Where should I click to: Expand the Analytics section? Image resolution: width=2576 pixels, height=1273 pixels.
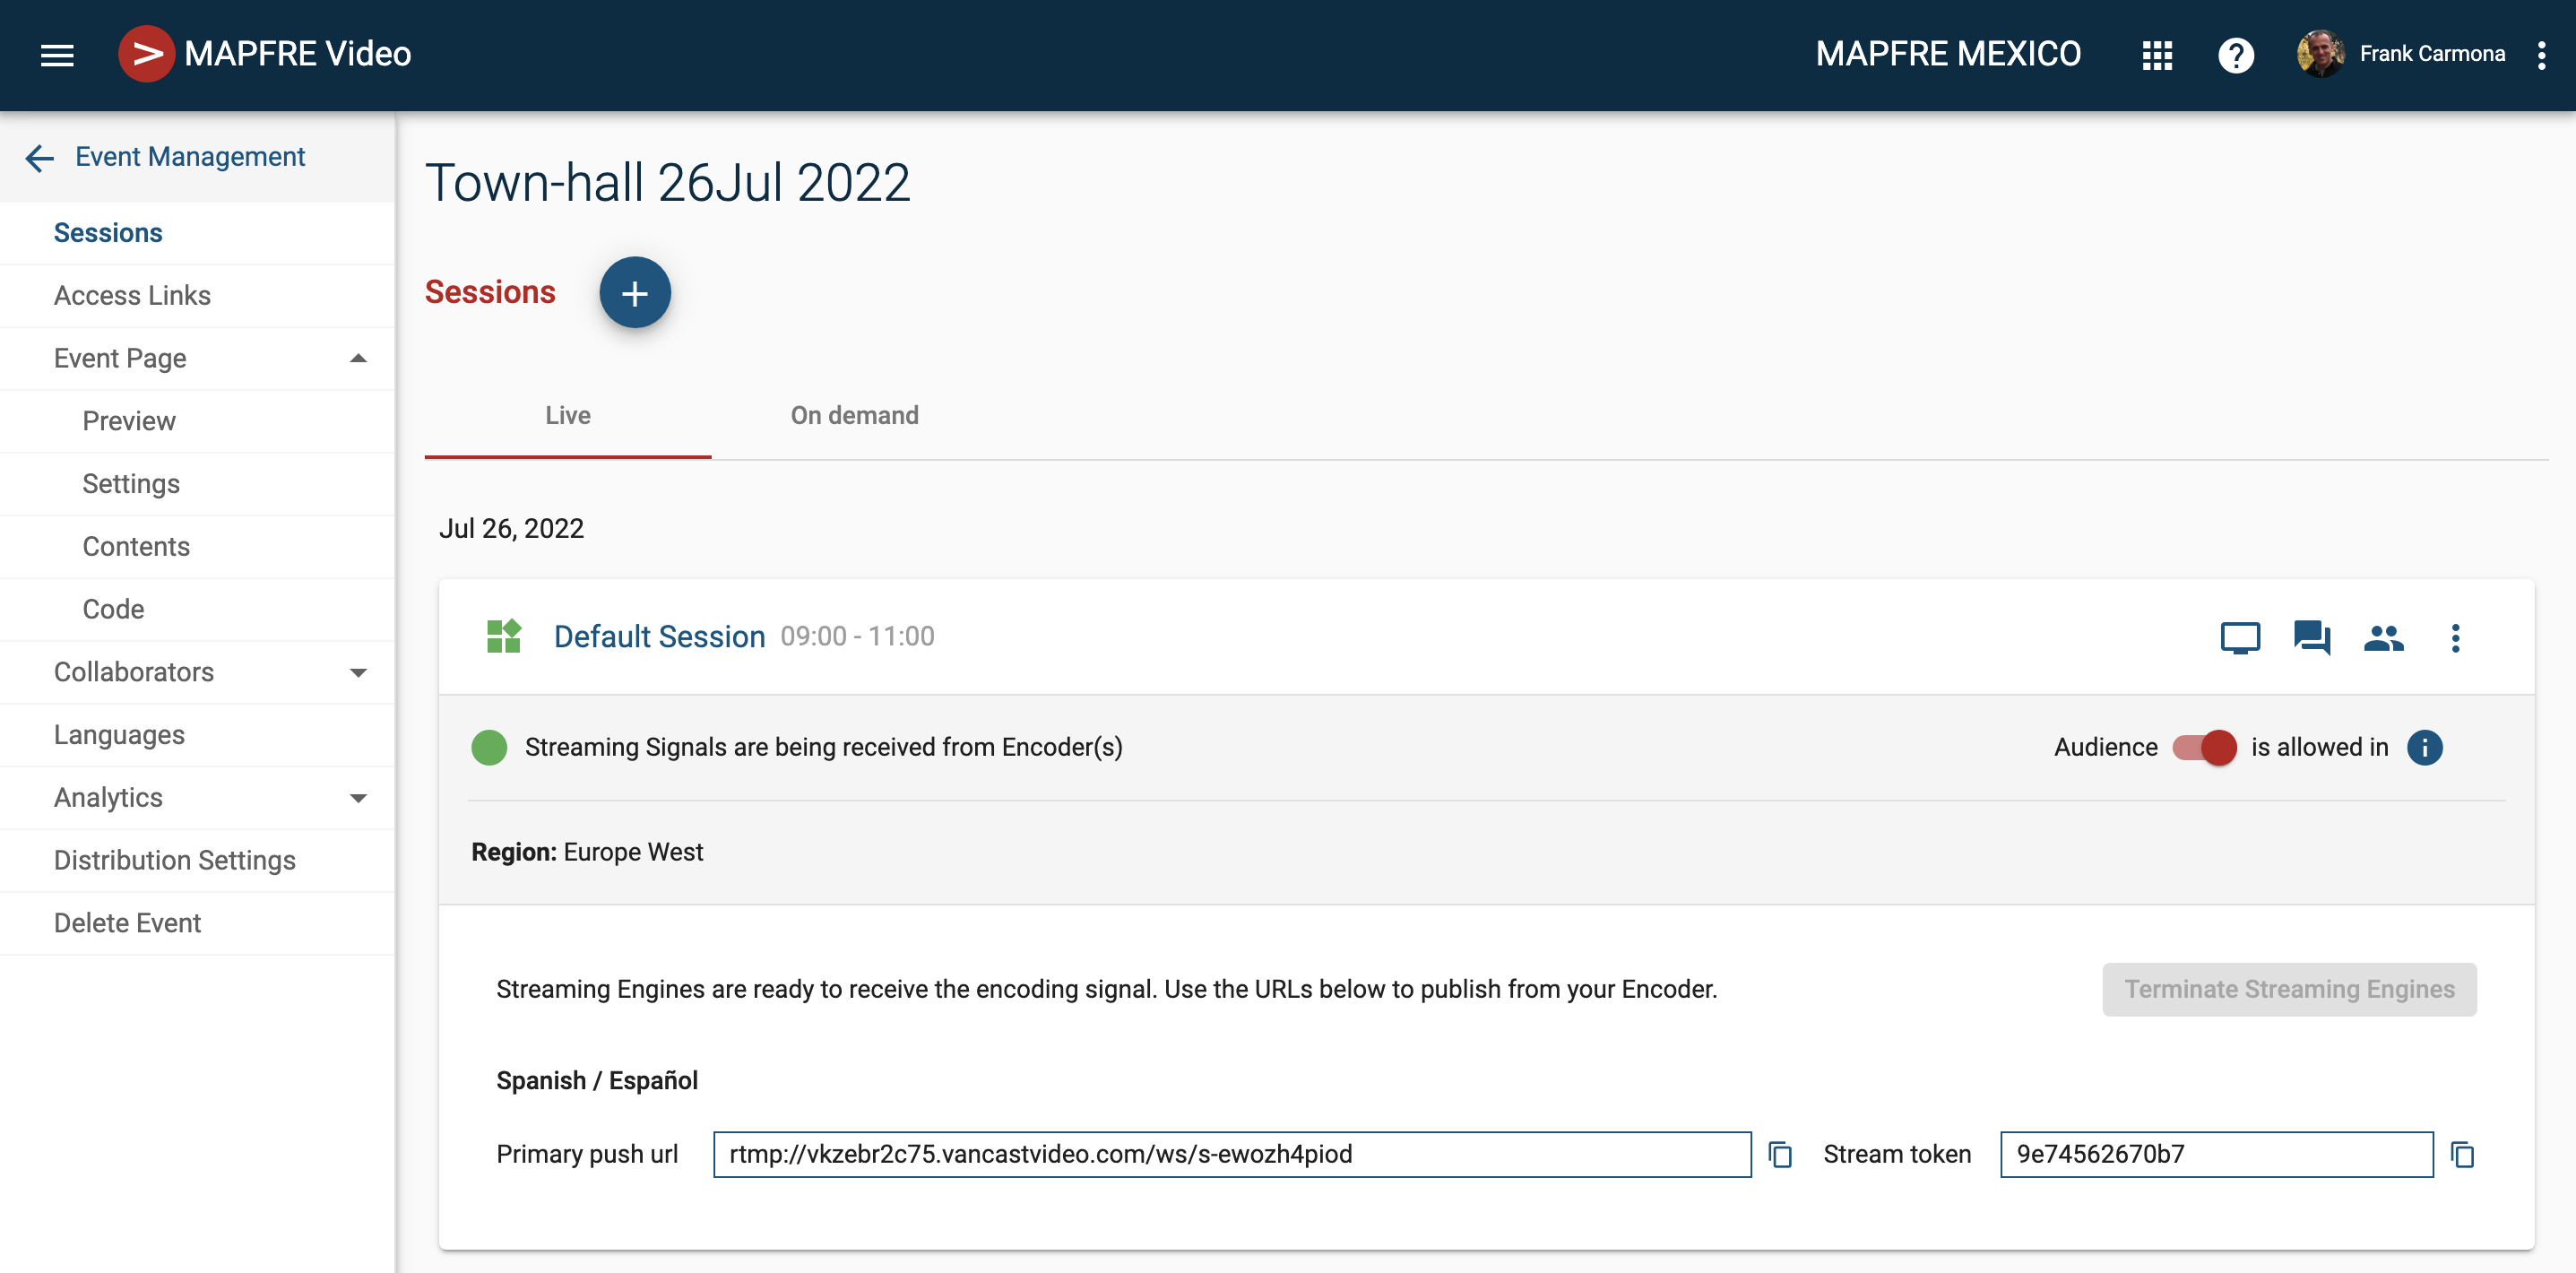point(358,798)
